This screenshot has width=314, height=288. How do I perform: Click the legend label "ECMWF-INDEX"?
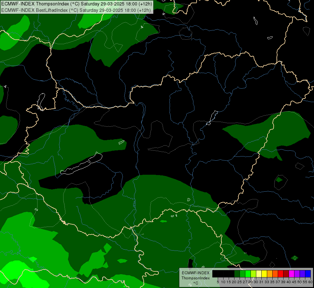click(196, 273)
